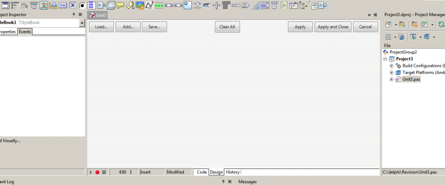445x185 pixels.
Task: Pick the scrolling list box component icon
Action: [x=265, y=5]
